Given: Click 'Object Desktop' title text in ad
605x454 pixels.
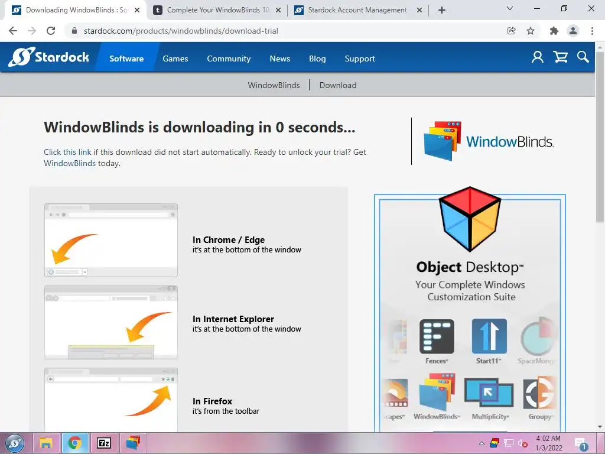Looking at the screenshot, I should pyautogui.click(x=470, y=267).
